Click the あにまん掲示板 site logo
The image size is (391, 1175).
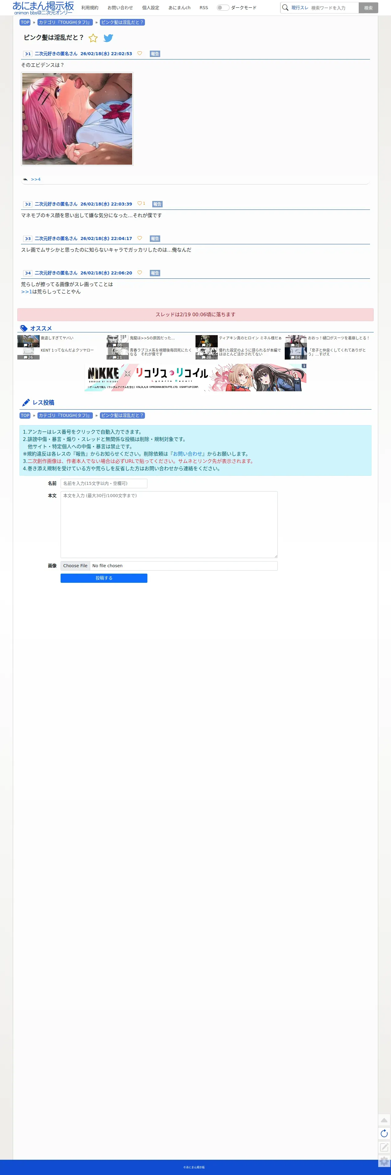pos(43,8)
